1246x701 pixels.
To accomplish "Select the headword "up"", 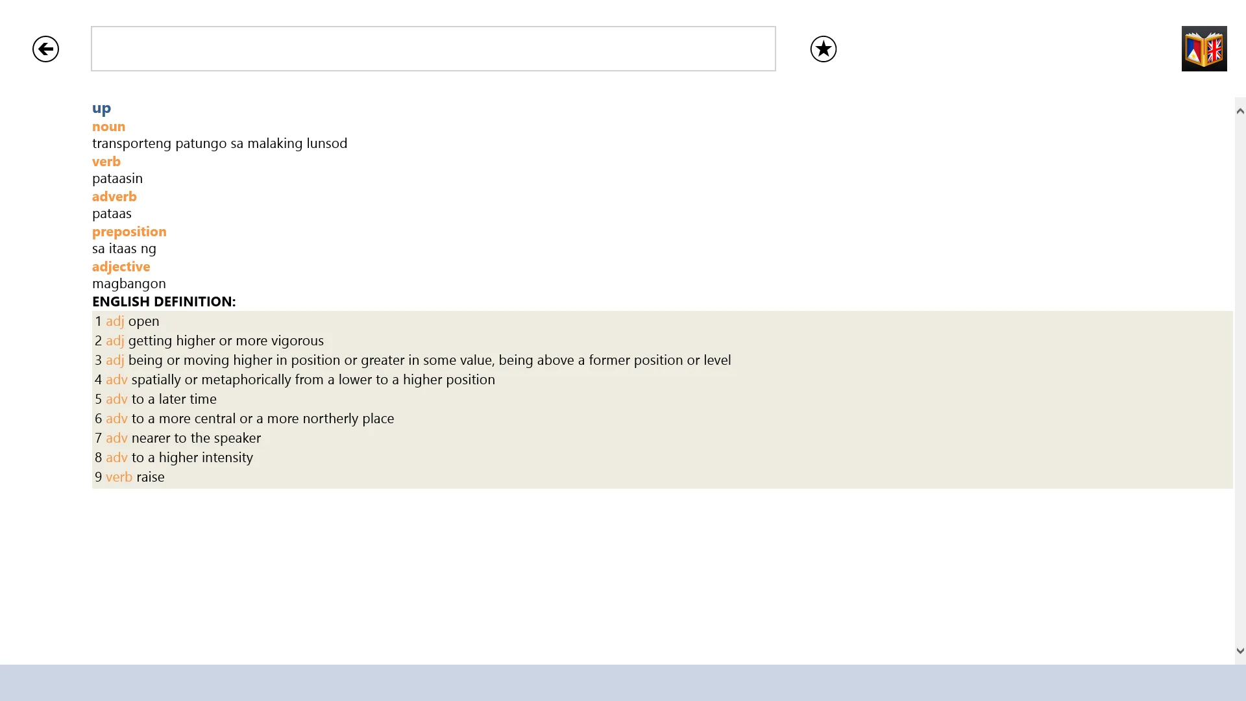I will 101,108.
